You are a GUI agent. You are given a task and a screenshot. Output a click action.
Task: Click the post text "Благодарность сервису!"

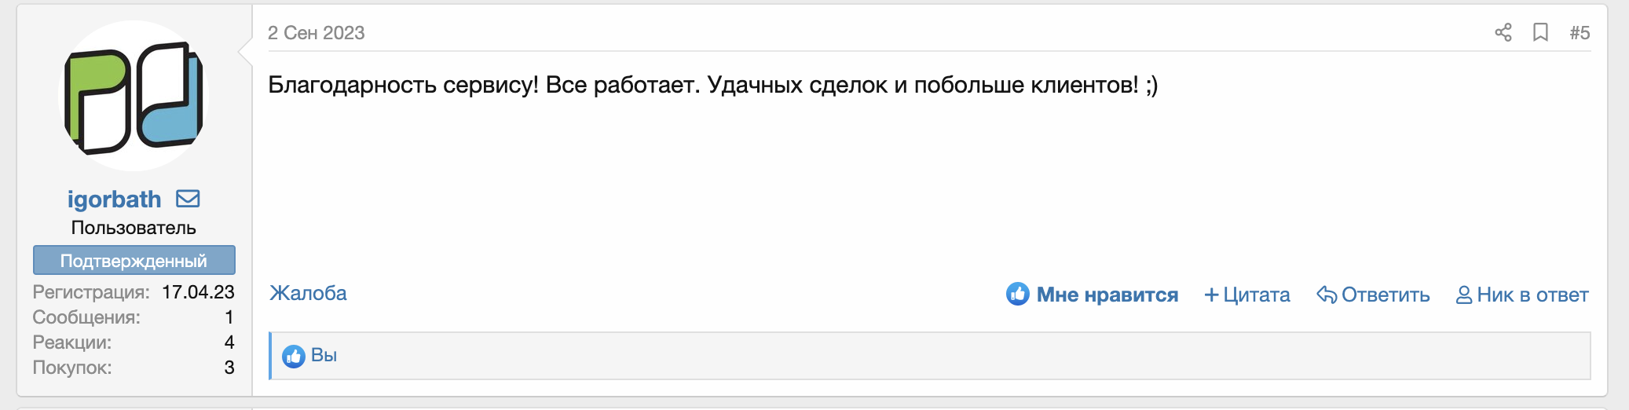(x=403, y=85)
